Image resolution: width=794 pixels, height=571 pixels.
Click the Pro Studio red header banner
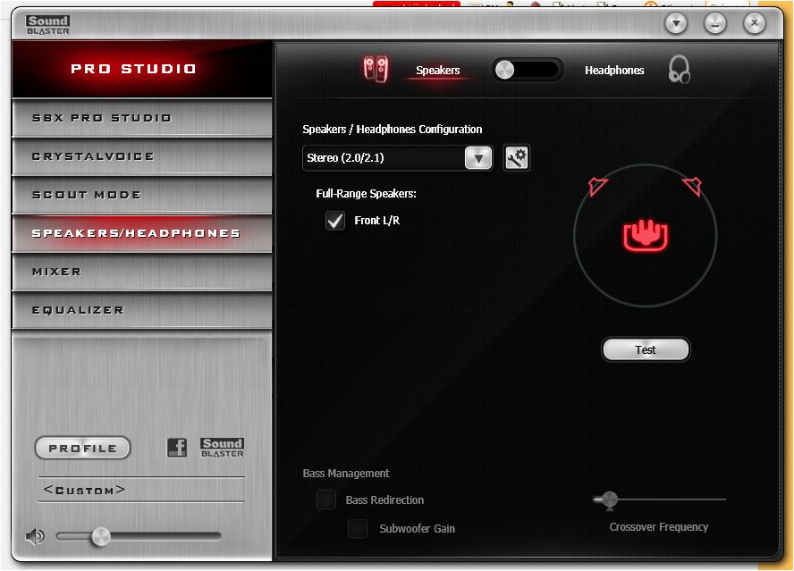[x=142, y=69]
